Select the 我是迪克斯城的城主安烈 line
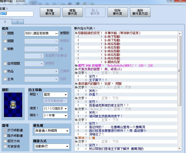 126,105
